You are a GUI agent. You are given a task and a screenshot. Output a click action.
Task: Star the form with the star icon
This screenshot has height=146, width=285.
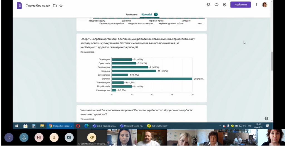coord(61,6)
